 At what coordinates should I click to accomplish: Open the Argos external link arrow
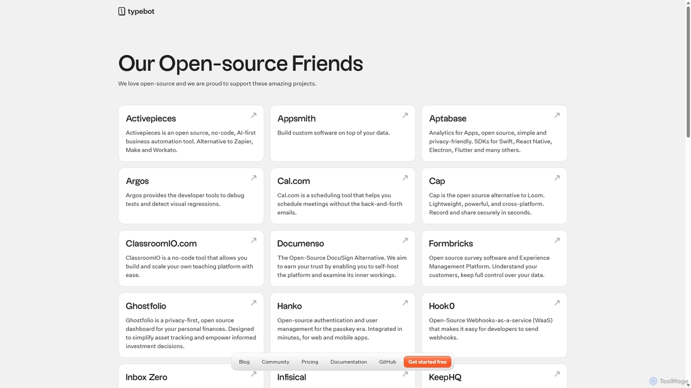254,178
